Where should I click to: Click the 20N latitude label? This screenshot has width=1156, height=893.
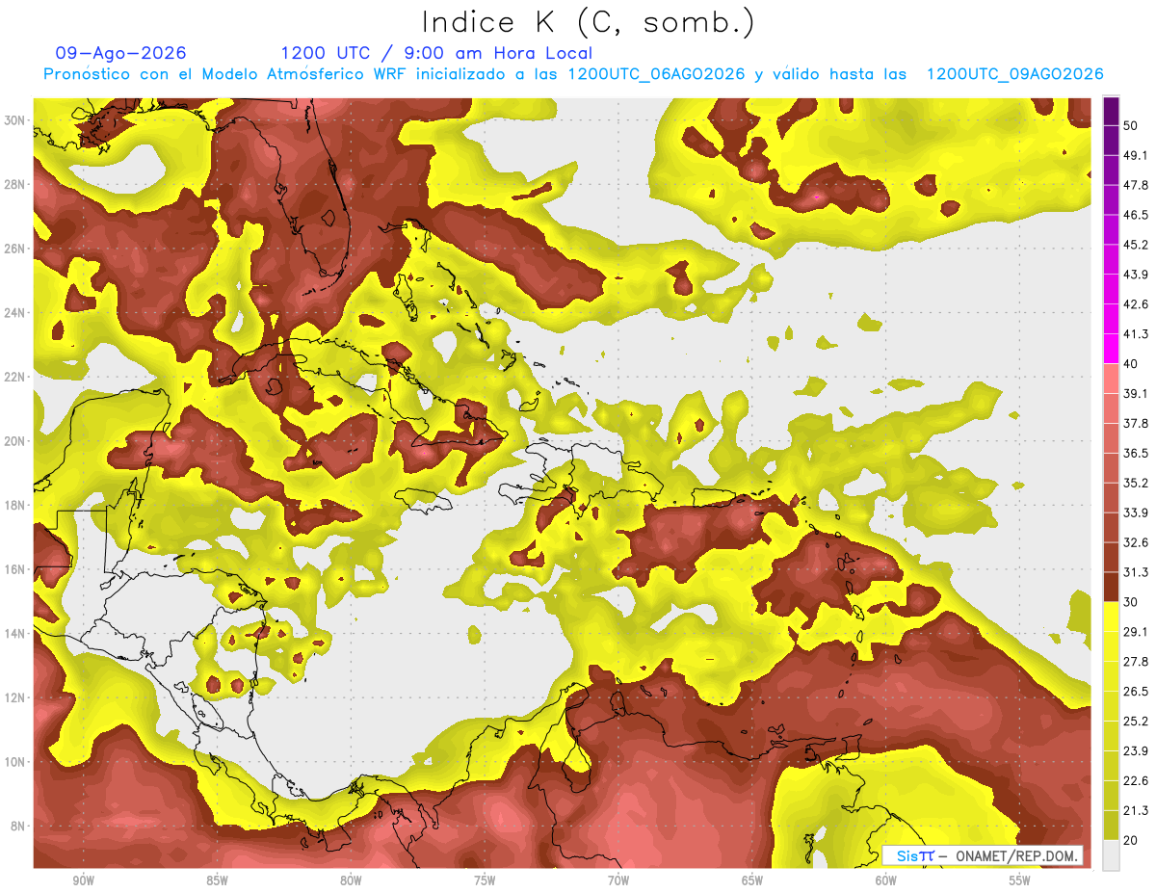15,441
